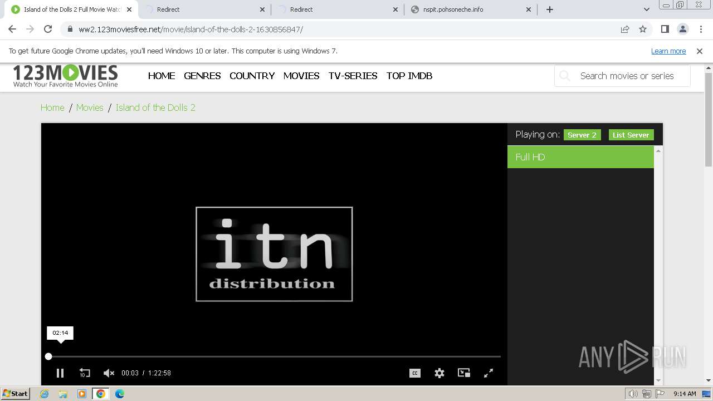Open Windows Start menu

coord(16,394)
